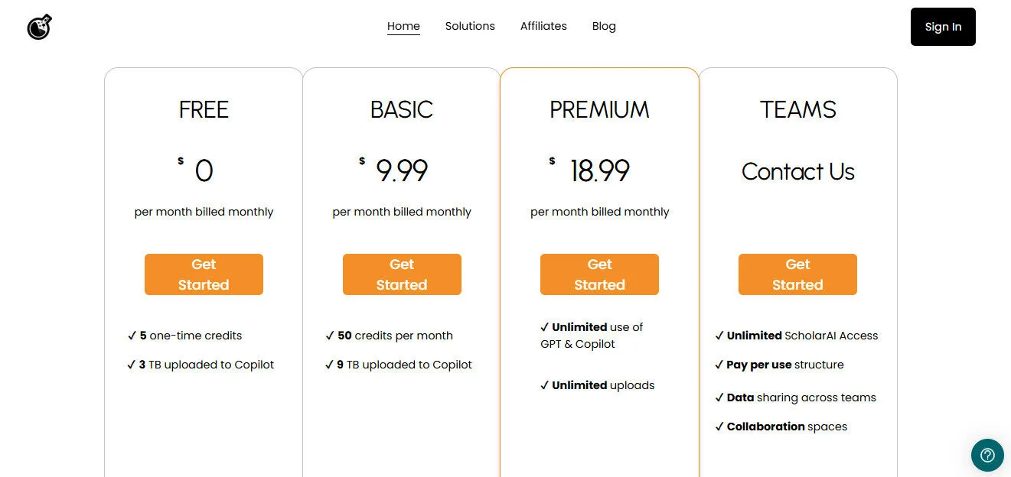Open the help widget in the bottom corner
Screen dimensions: 1011x477
coord(987,455)
